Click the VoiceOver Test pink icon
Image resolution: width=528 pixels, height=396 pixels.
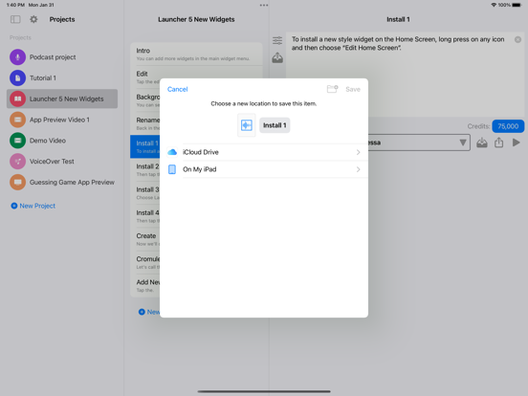click(17, 162)
